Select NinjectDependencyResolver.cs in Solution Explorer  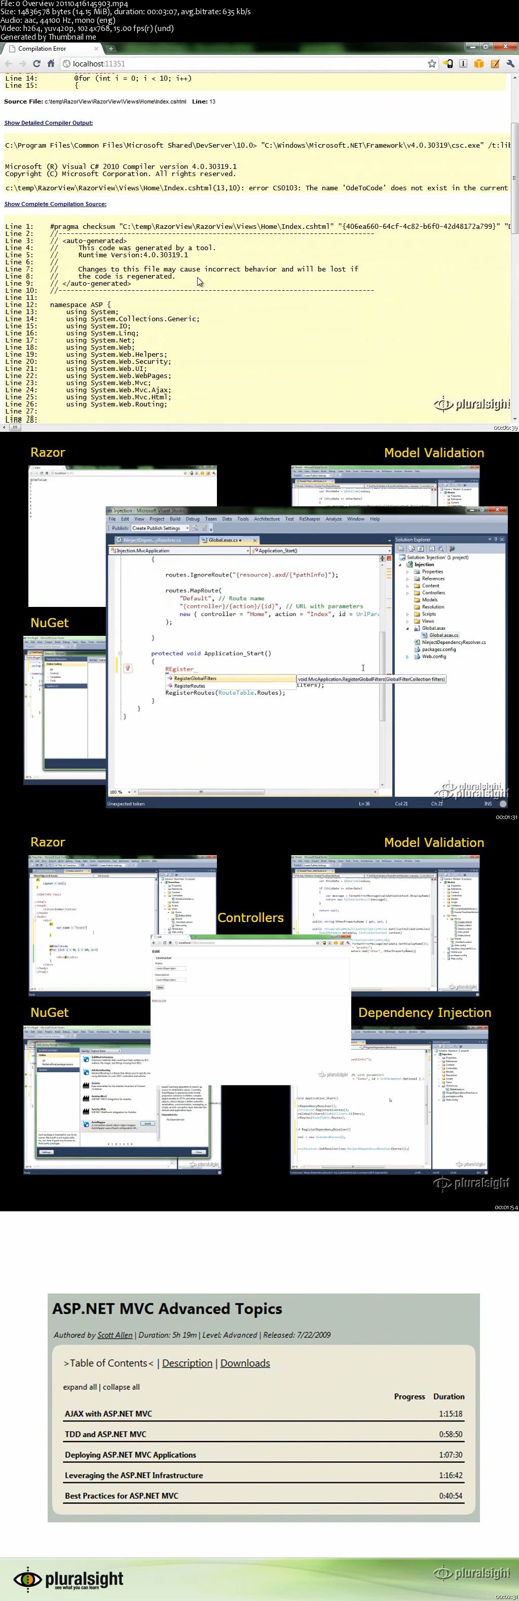450,642
